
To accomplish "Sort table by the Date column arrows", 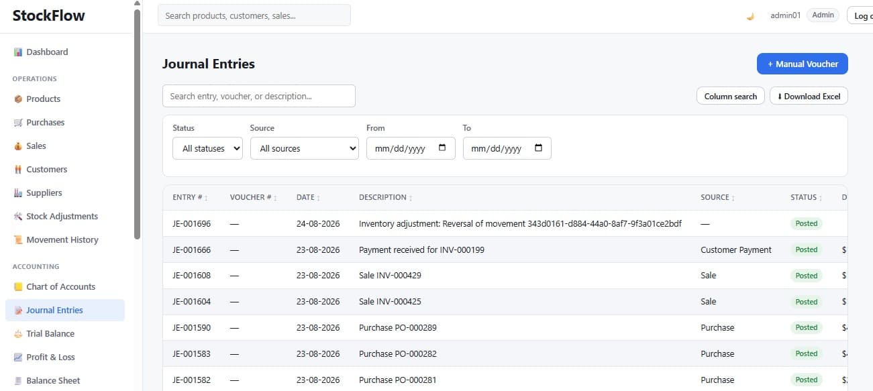I will pos(318,198).
